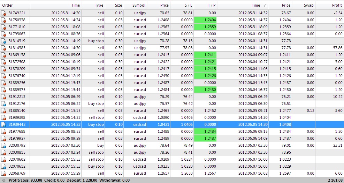Image resolution: width=344 pixels, height=183 pixels.
Task: Click the pending order icon for 32070602
Action: point(3,160)
